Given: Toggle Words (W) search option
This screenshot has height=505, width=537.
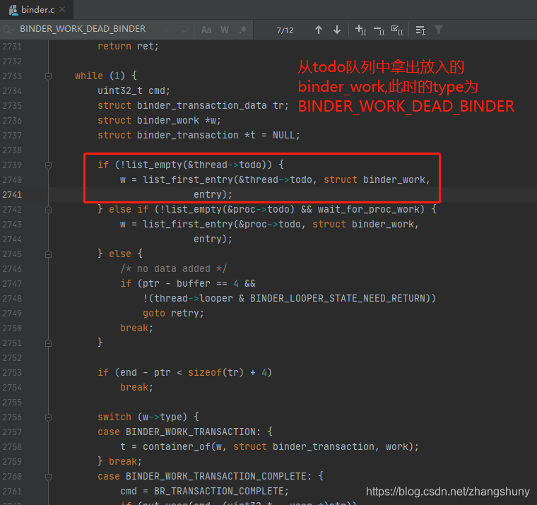Looking at the screenshot, I should (225, 30).
